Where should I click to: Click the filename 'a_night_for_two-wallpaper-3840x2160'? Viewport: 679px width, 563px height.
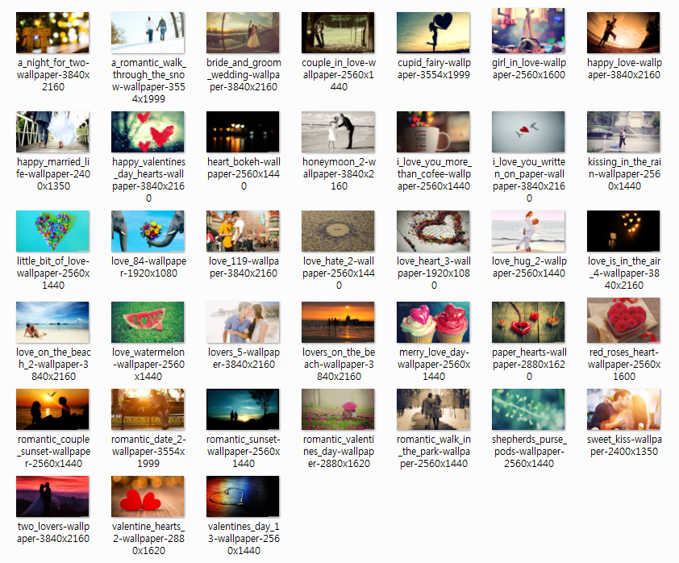tap(53, 74)
